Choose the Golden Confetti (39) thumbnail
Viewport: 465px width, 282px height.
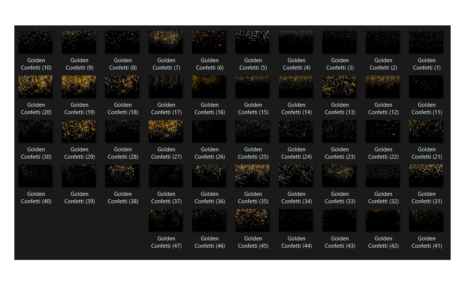(x=79, y=176)
